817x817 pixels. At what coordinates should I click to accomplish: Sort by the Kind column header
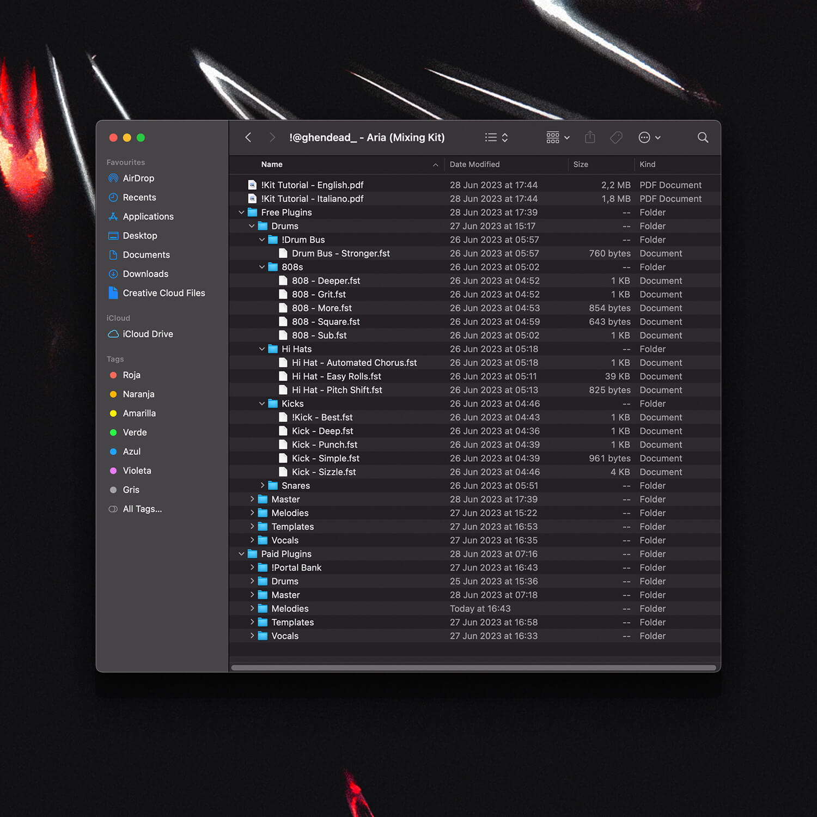648,164
